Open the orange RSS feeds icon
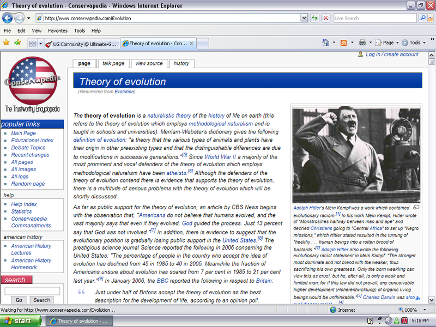This screenshot has height=327, width=436. pyautogui.click(x=344, y=43)
